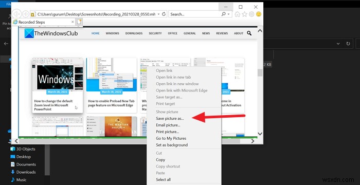The width and height of the screenshot is (360, 185).
Task: Click the horizontal scrollbar left arrow
Action: pyautogui.click(x=16, y=141)
